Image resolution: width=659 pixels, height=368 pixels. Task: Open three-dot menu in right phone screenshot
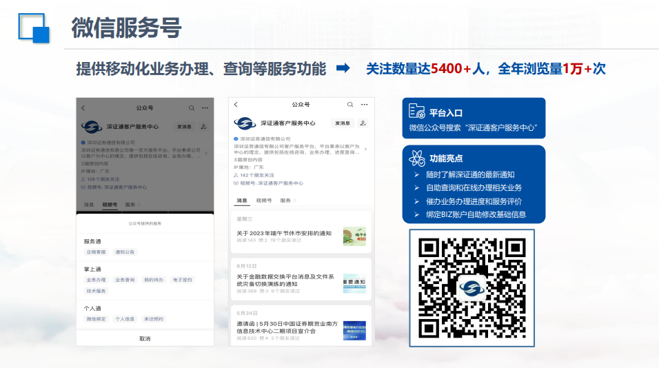click(365, 105)
